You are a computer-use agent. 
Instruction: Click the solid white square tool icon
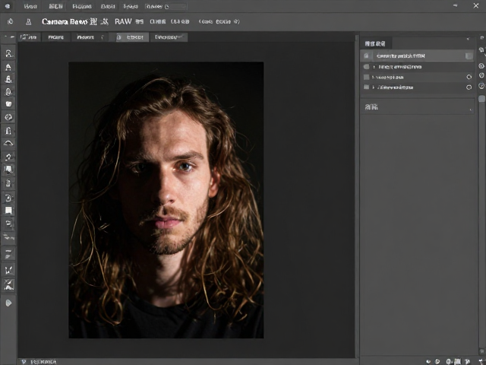pyautogui.click(x=8, y=211)
